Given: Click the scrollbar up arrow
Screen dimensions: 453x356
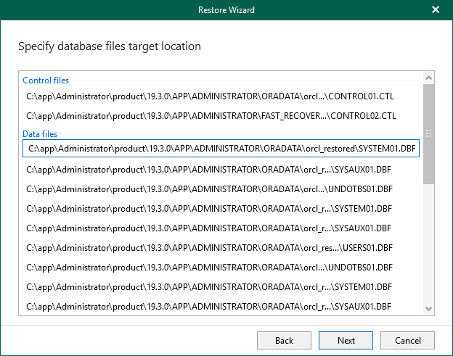Looking at the screenshot, I should coord(428,78).
